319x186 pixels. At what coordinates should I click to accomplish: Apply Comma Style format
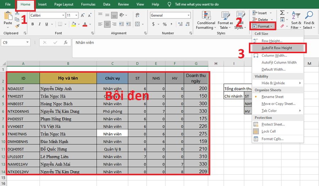point(172,24)
